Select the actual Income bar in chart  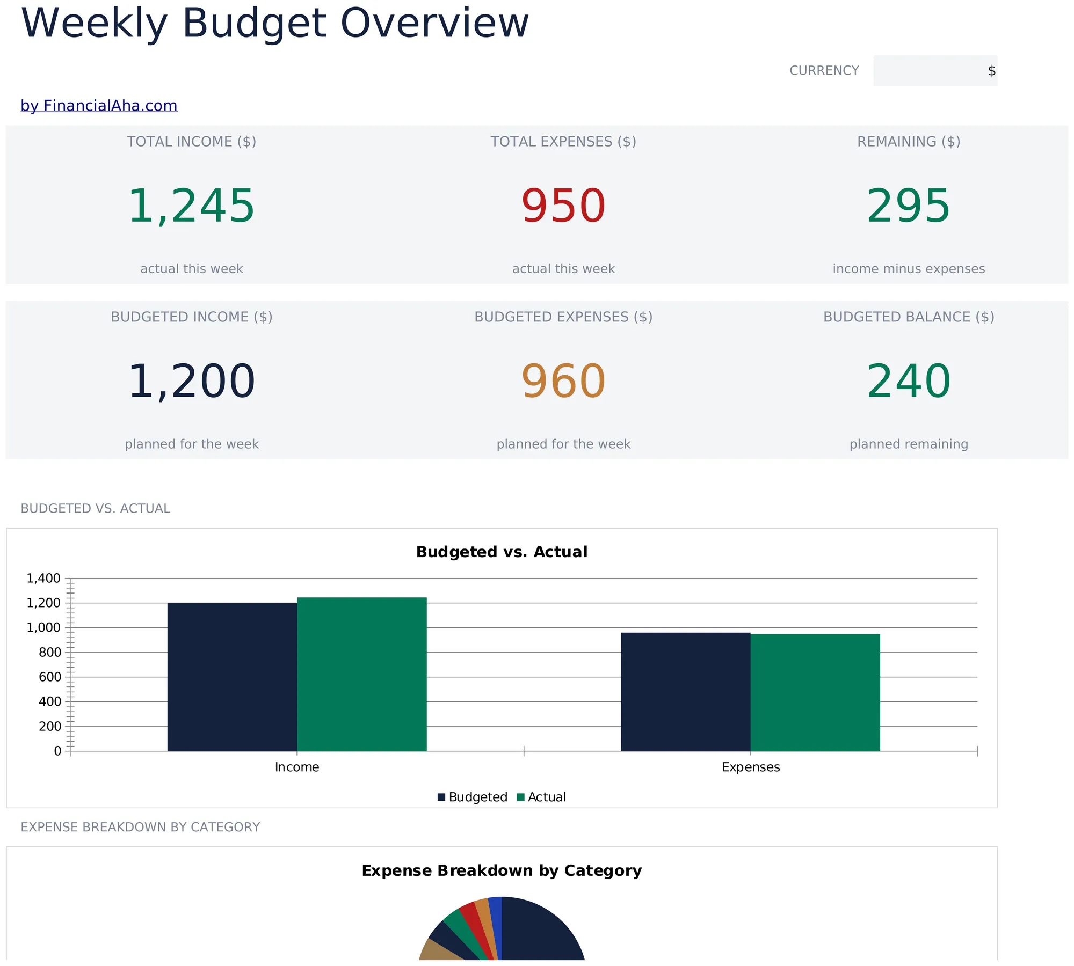(361, 674)
